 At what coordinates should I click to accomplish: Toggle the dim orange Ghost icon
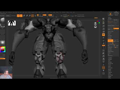point(103,68)
